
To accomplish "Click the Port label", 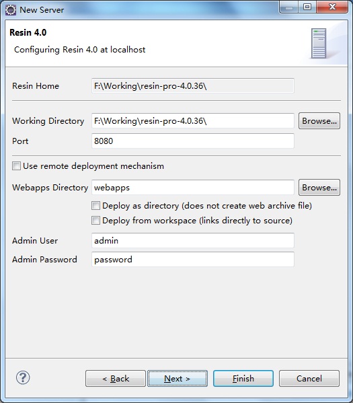I will [20, 141].
